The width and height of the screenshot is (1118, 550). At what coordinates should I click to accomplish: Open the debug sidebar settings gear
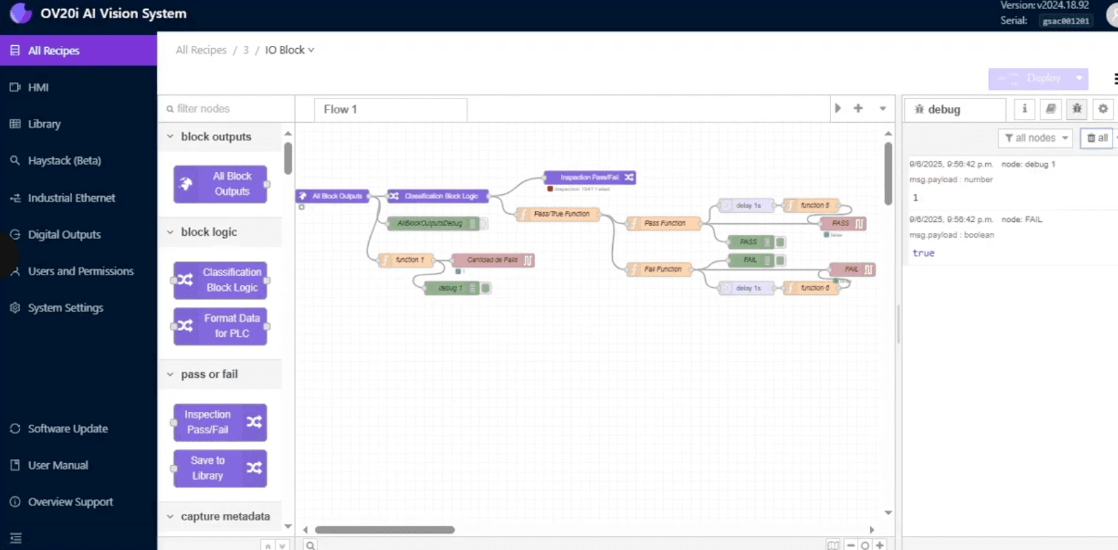(1103, 109)
